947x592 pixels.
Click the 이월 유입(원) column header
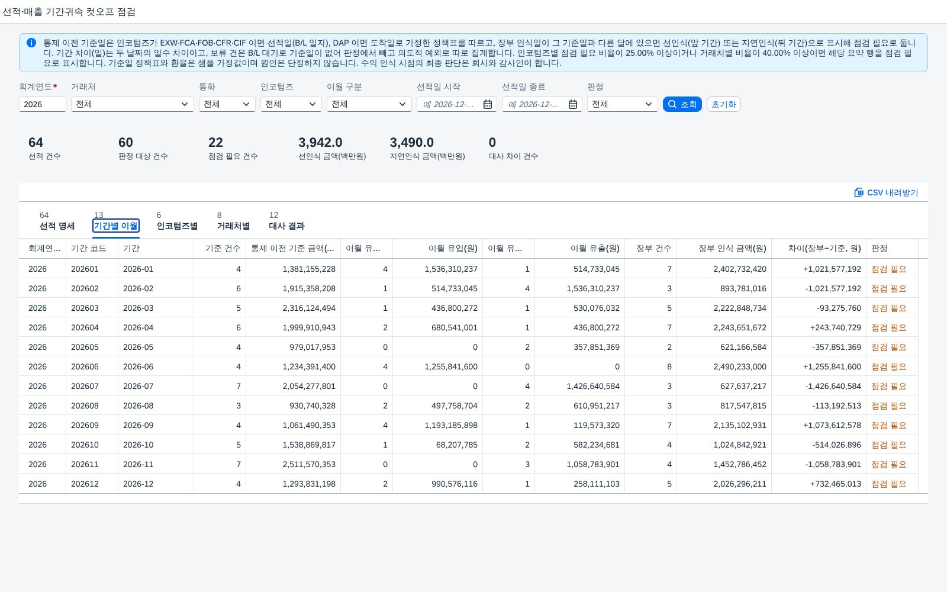[x=438, y=249]
